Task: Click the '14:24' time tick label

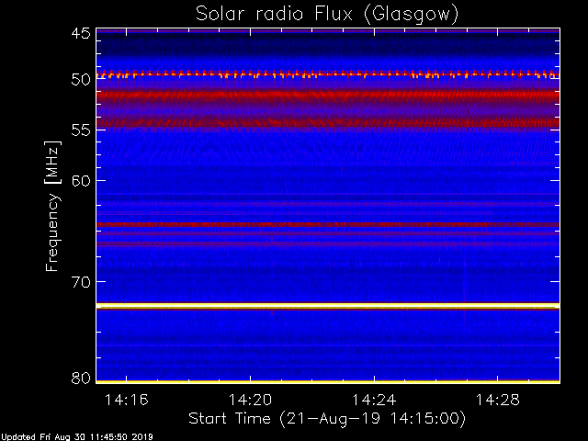Action: pos(374,400)
